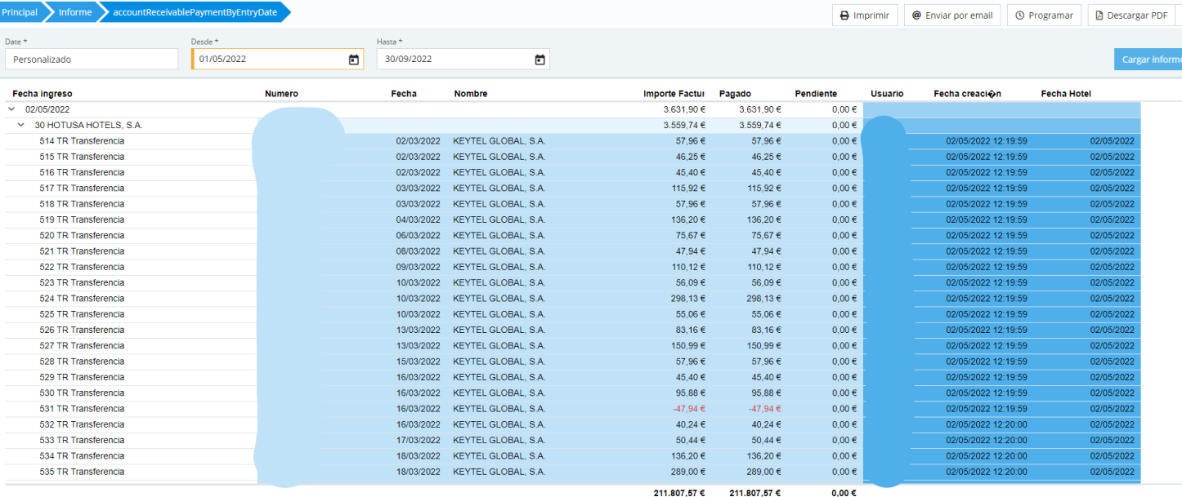Screen dimensions: 1182x497
Task: Click inside the Desde date field
Action: pos(268,60)
